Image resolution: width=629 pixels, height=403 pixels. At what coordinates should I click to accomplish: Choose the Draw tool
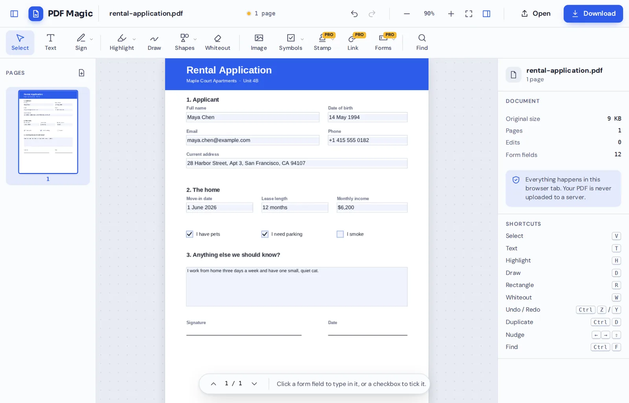tap(154, 42)
